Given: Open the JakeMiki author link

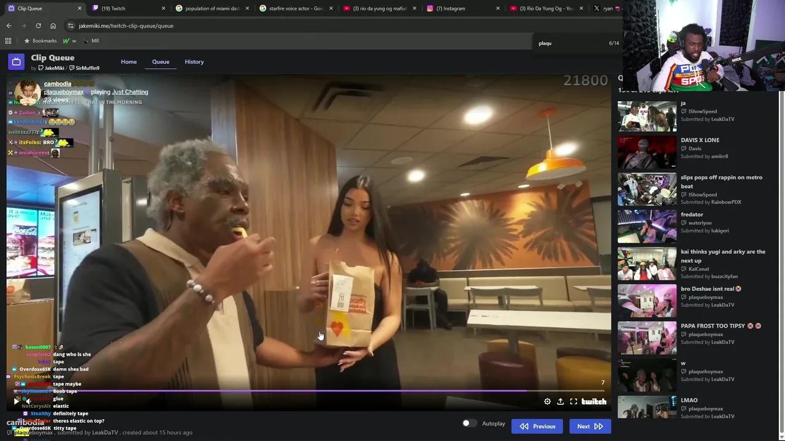Looking at the screenshot, I should (x=51, y=68).
